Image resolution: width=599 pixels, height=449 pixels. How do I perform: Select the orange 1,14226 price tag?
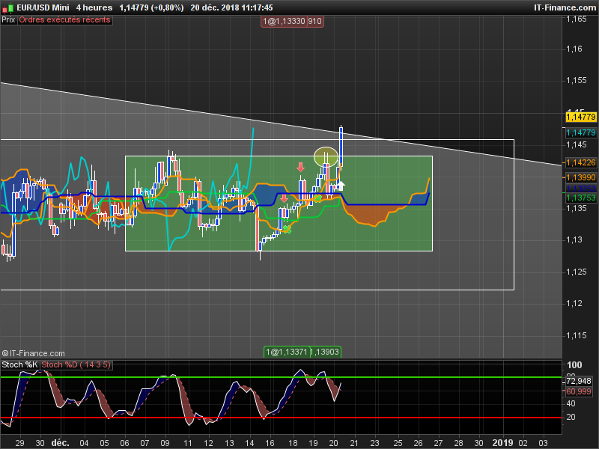tap(580, 162)
